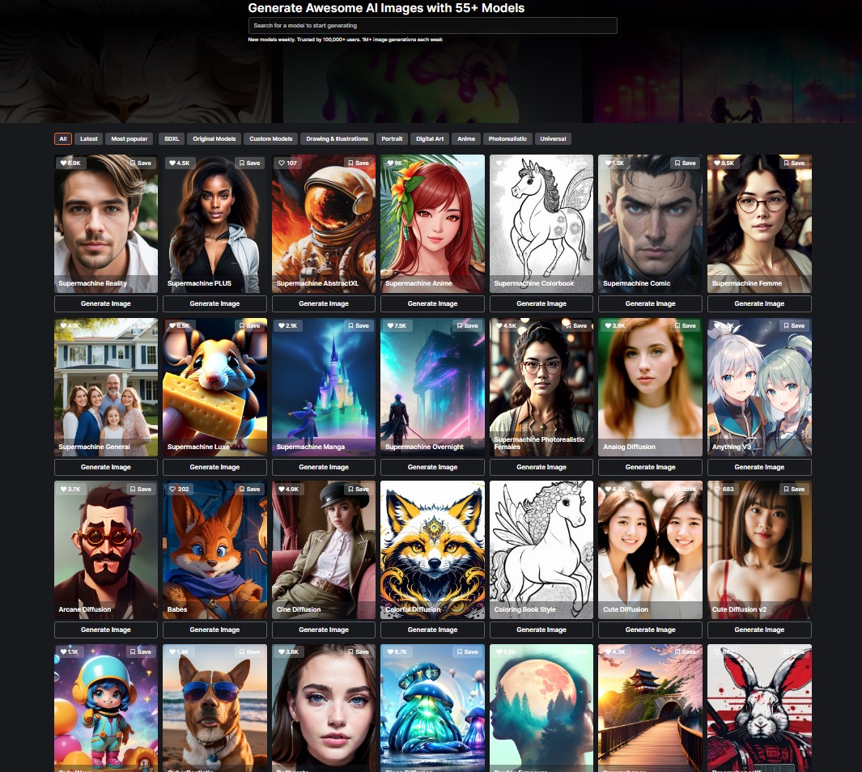Open the Supermachine Anime thumbnail
This screenshot has width=862, height=772.
pos(433,223)
